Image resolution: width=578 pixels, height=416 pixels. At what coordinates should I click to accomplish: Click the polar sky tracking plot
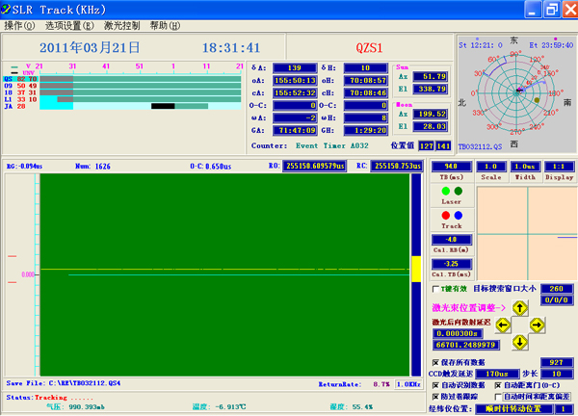pos(516,92)
